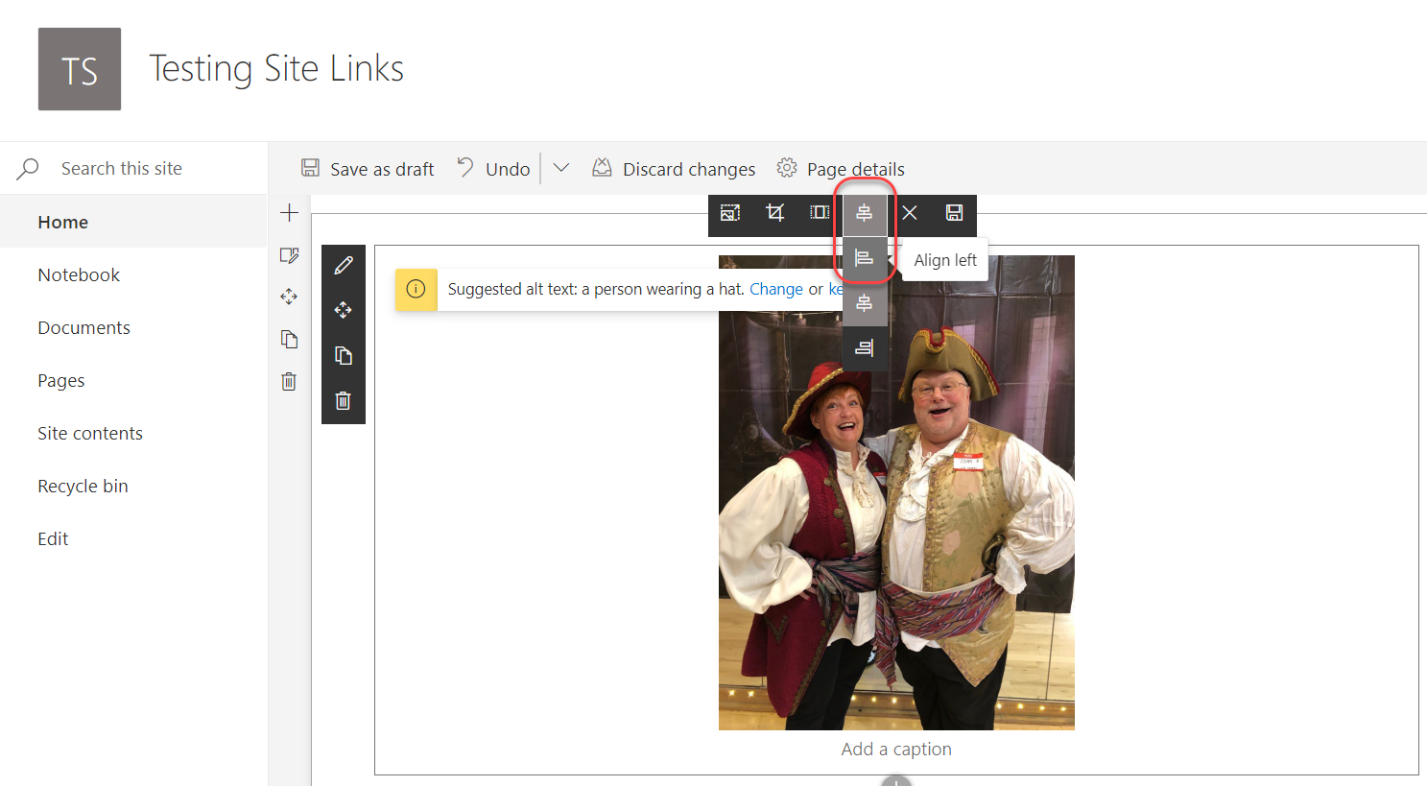Choose Align left from alignment dropdown

864,258
